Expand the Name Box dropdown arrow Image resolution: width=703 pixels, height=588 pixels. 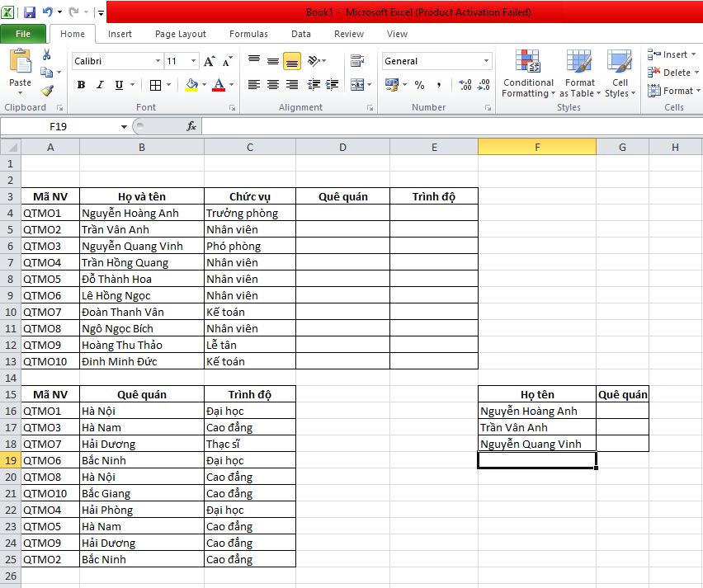pos(124,127)
